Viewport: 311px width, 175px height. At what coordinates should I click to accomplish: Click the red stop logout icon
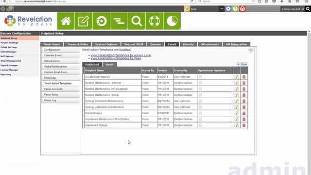[242, 9]
